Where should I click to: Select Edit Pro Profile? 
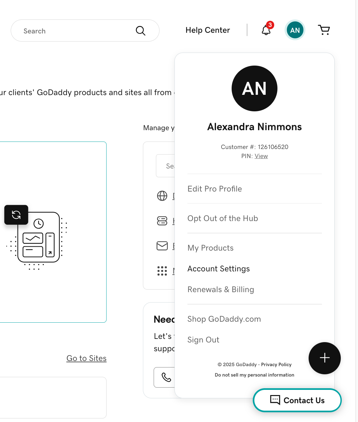(x=215, y=189)
